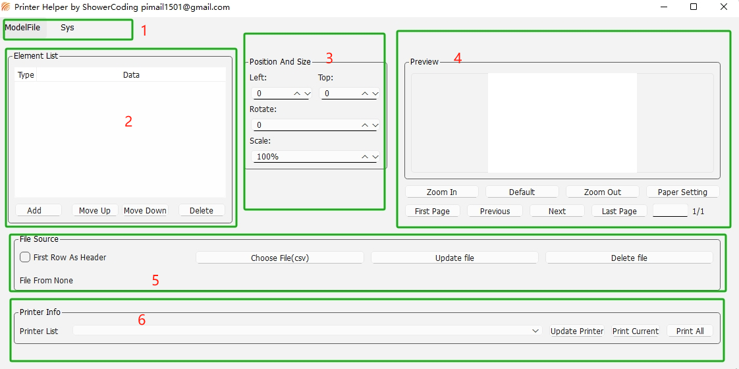Click the Move Up button
The image size is (739, 369).
point(95,211)
